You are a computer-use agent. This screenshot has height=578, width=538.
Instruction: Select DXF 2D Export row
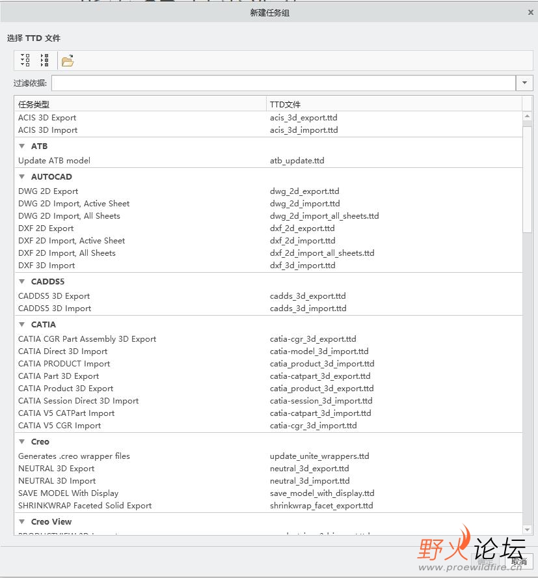(x=268, y=228)
